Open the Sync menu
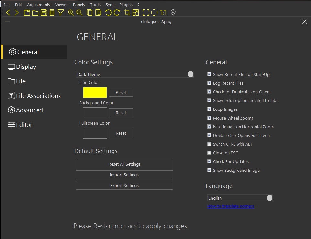311x239 pixels. point(110,5)
